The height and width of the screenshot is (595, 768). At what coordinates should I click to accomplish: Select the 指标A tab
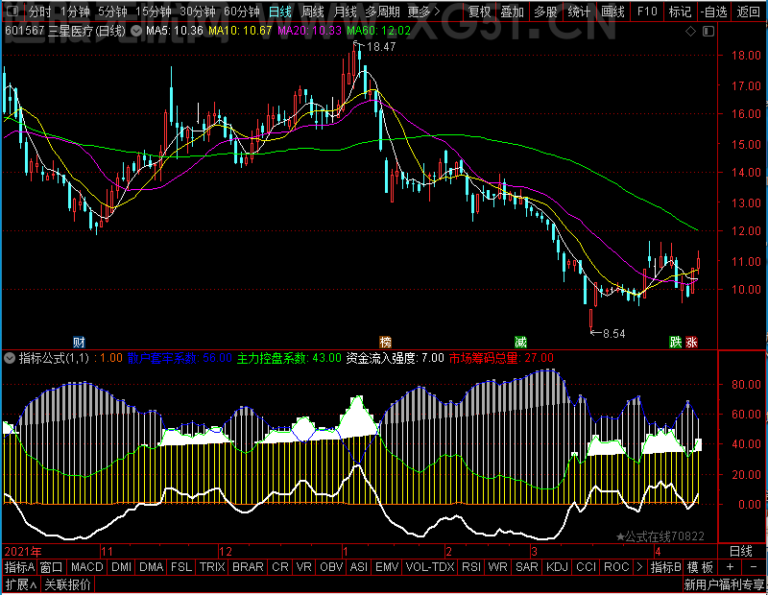(x=19, y=566)
